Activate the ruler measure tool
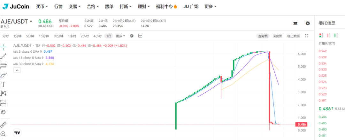Viewport: 345px width, 140px height. [4, 124]
